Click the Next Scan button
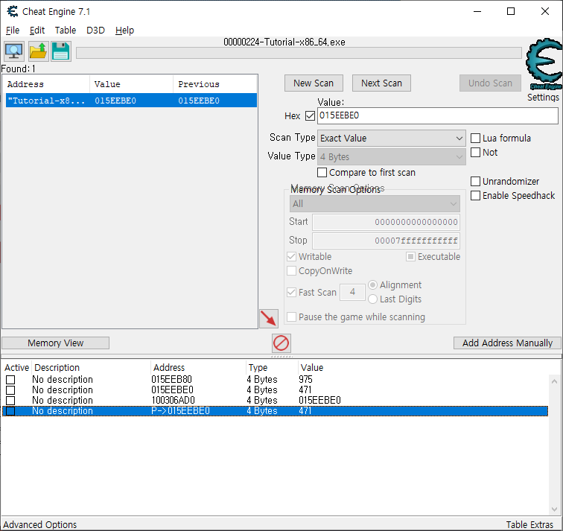The width and height of the screenshot is (563, 531). click(x=381, y=83)
